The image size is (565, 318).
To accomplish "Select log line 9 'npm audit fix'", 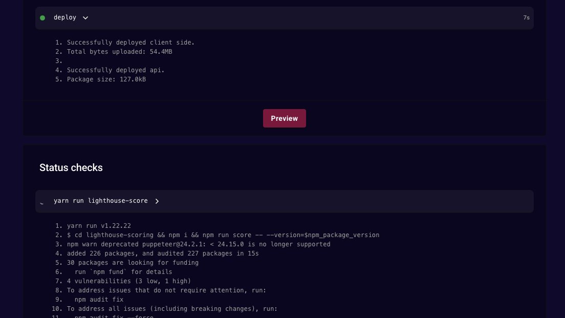I will pyautogui.click(x=99, y=300).
